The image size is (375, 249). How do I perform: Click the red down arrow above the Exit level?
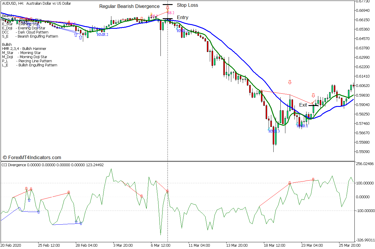point(313,95)
